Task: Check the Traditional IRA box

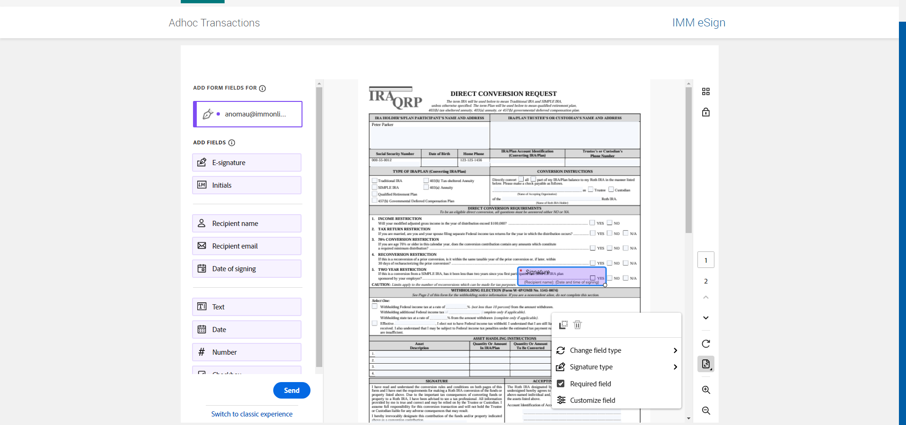Action: [375, 181]
